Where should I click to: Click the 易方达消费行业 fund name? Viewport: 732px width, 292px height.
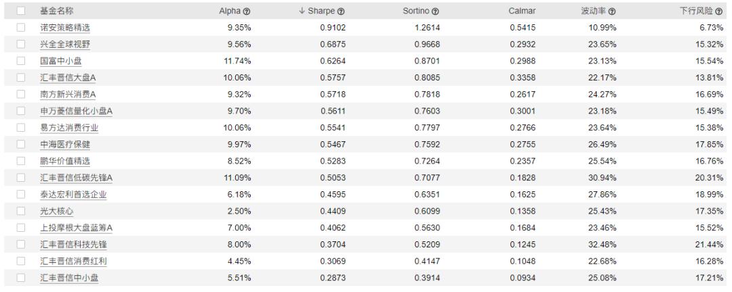69,128
